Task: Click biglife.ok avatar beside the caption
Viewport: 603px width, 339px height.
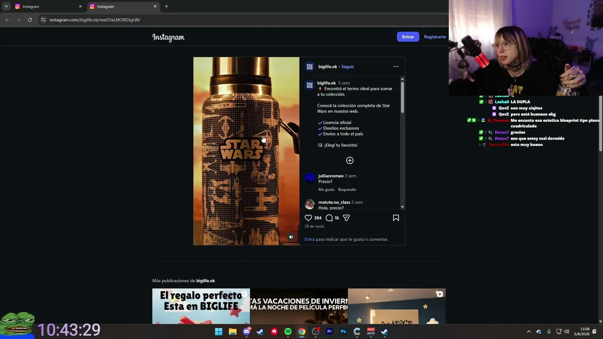Action: coord(310,85)
